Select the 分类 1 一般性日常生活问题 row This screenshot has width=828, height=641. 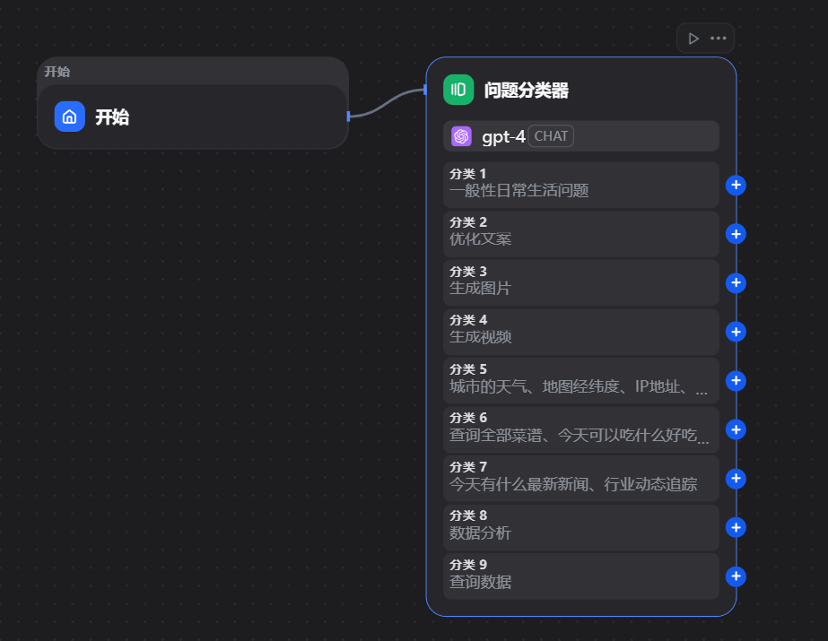point(580,183)
